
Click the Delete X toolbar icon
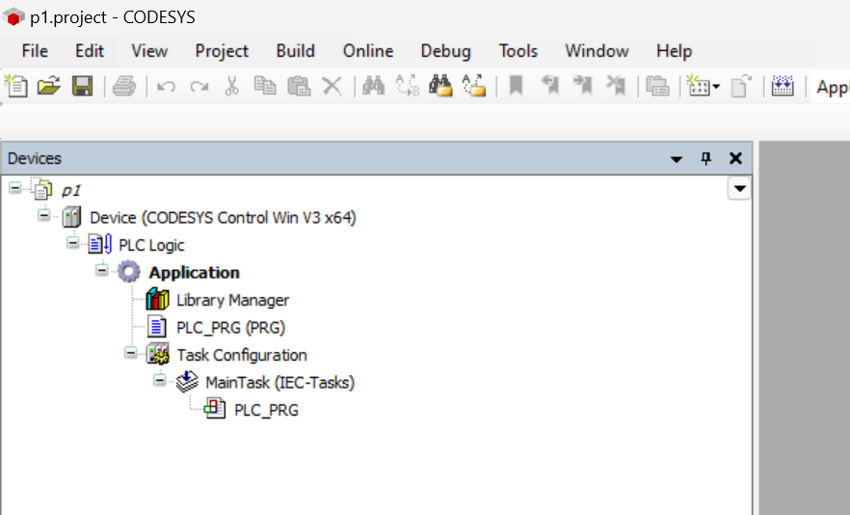point(332,86)
